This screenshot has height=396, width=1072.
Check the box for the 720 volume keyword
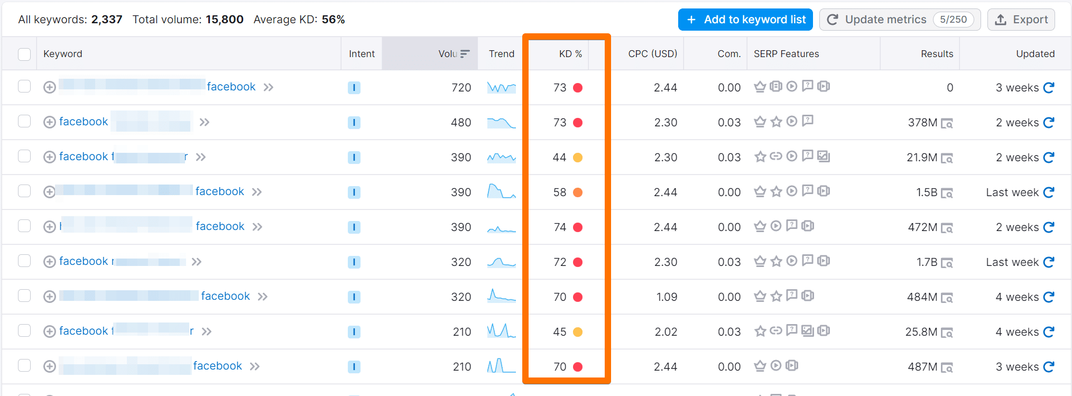(24, 86)
